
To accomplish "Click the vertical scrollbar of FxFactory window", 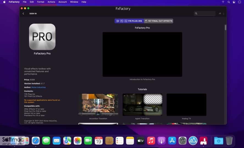I will pos(225,27).
